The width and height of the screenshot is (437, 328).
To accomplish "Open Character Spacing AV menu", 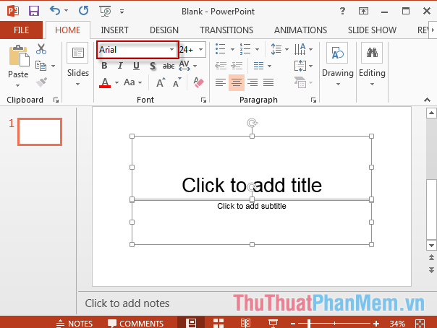I will (x=187, y=66).
